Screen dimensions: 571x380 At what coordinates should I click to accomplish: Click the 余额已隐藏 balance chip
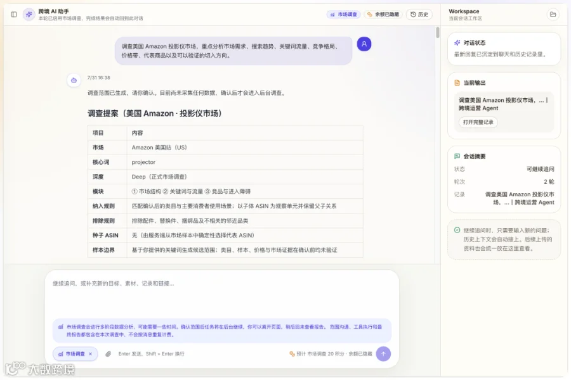(383, 15)
